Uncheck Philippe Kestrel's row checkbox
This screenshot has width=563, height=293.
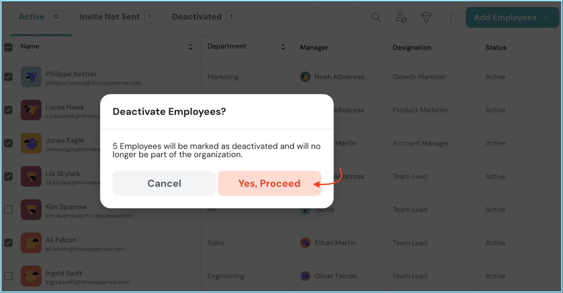point(8,77)
